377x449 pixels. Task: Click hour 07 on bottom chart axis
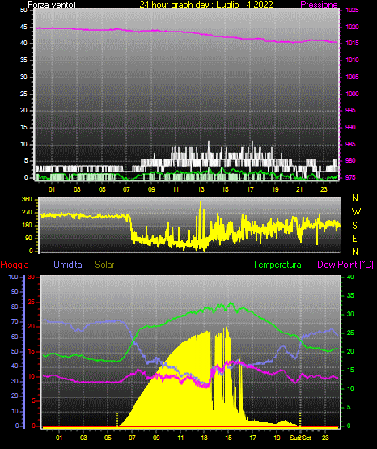tap(132, 438)
